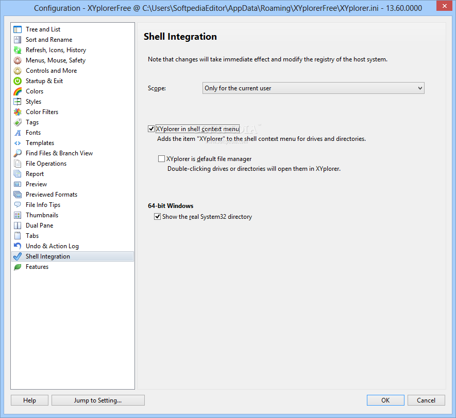The width and height of the screenshot is (456, 418).
Task: Confirm settings with the OK button
Action: click(385, 400)
